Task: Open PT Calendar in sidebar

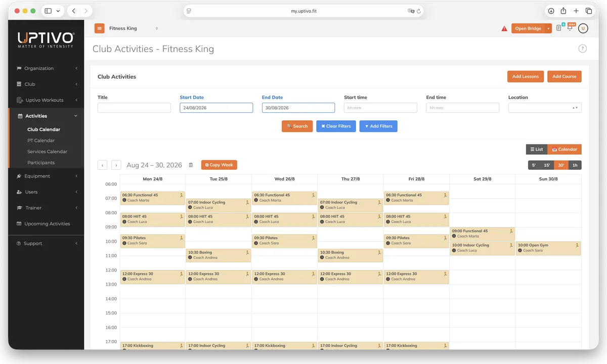Action: [41, 141]
